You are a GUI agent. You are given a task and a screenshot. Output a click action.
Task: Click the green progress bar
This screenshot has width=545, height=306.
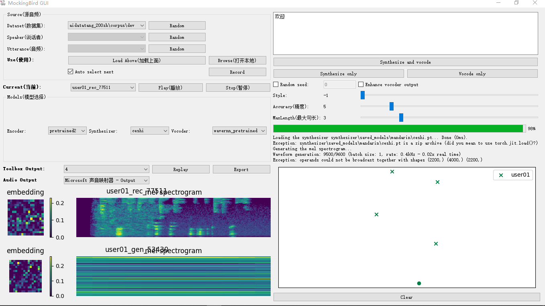point(400,129)
